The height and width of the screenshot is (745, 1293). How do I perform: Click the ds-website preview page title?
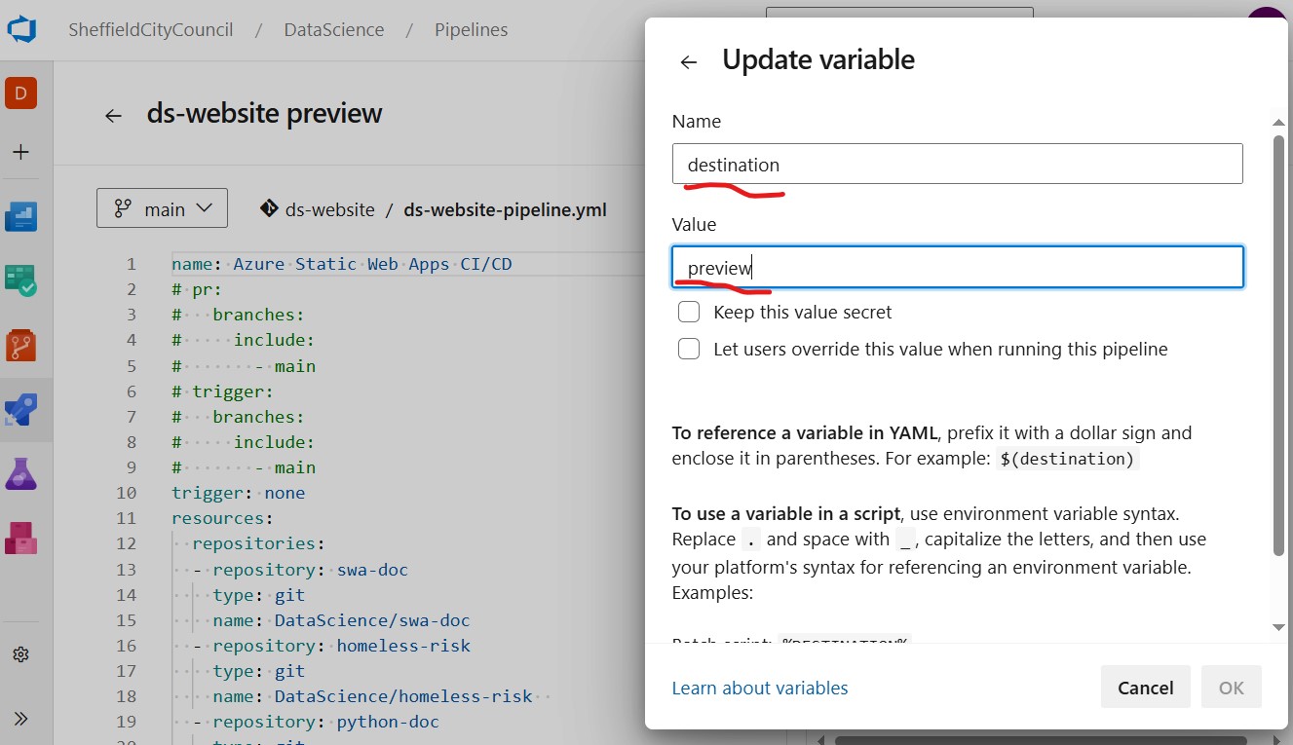tap(265, 114)
